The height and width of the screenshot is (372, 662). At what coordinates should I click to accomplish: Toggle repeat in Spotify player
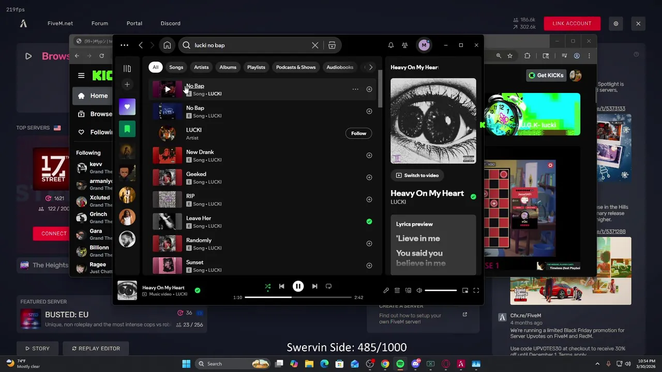click(328, 286)
